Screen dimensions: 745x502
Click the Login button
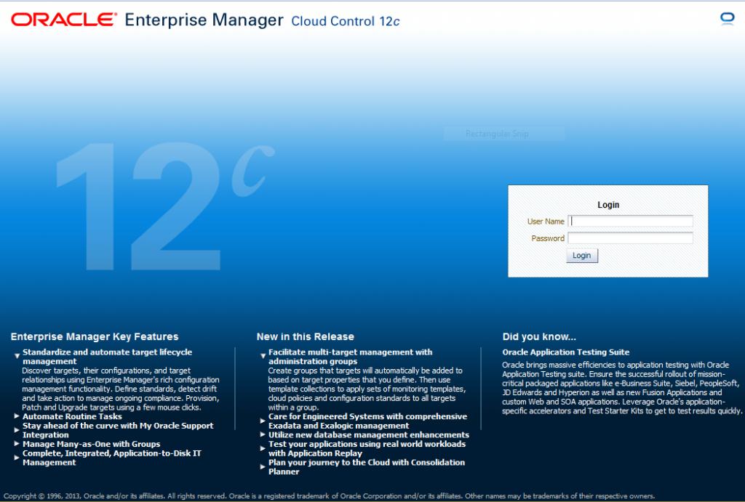(x=581, y=255)
